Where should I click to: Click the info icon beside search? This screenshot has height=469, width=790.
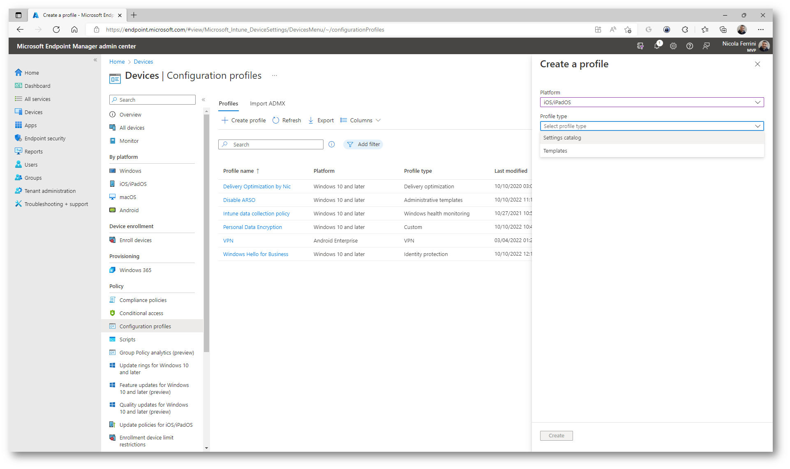click(332, 144)
